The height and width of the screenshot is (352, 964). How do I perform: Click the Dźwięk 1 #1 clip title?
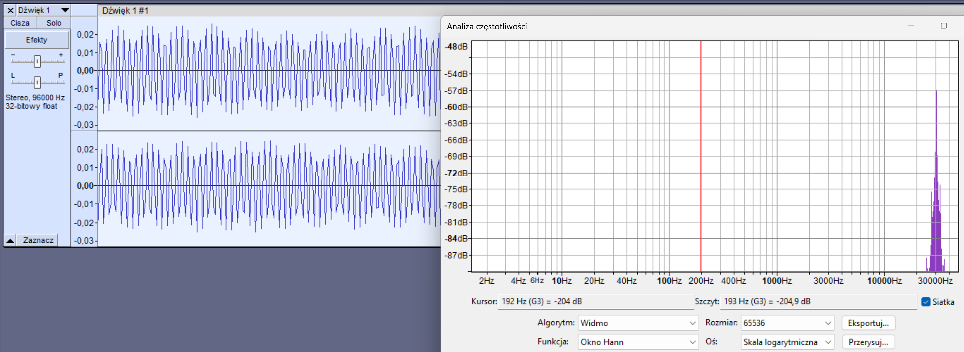point(125,10)
